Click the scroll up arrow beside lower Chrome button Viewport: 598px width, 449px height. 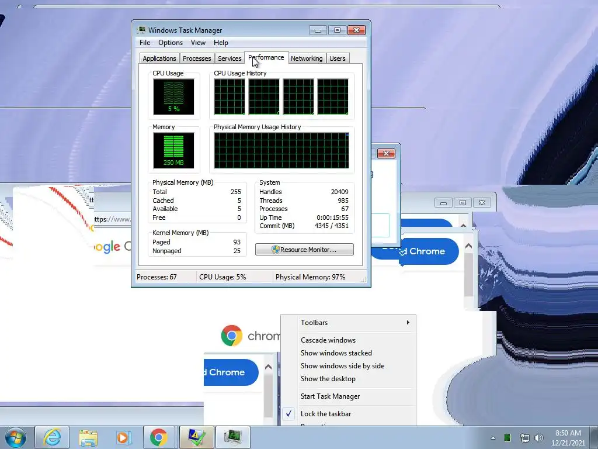[268, 367]
